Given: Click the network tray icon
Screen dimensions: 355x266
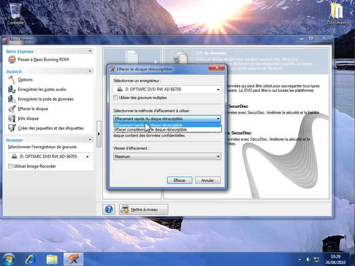Looking at the screenshot, I should (x=316, y=259).
